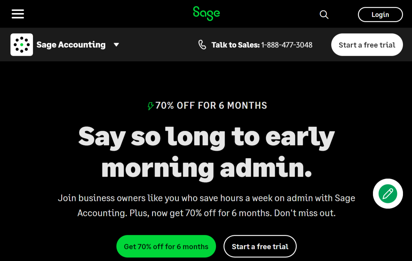Click the paragraph starting "Join business owners"
This screenshot has height=261, width=412.
pos(206,198)
